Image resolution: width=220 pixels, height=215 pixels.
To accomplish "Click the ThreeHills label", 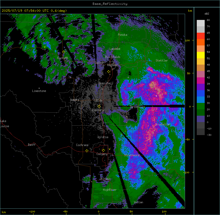I will tap(137, 107).
